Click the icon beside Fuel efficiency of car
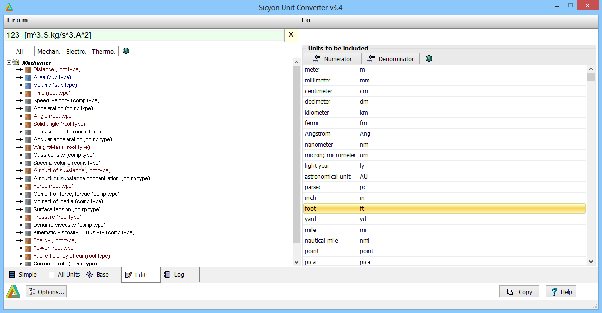 pos(28,256)
